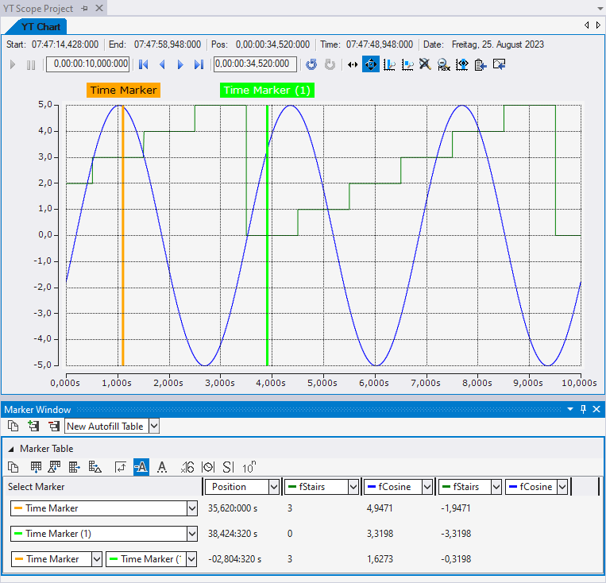Toggle the x16 hexadecimal display option

[187, 467]
